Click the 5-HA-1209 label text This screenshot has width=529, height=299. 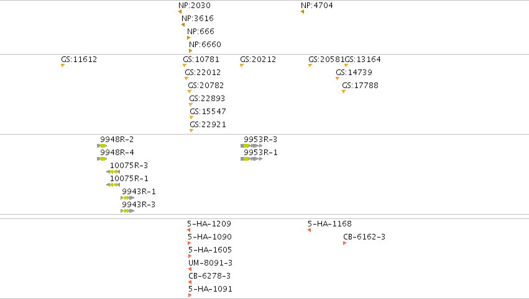209,224
